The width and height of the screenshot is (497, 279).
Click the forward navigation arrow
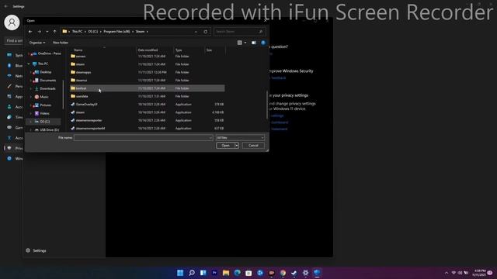40,32
